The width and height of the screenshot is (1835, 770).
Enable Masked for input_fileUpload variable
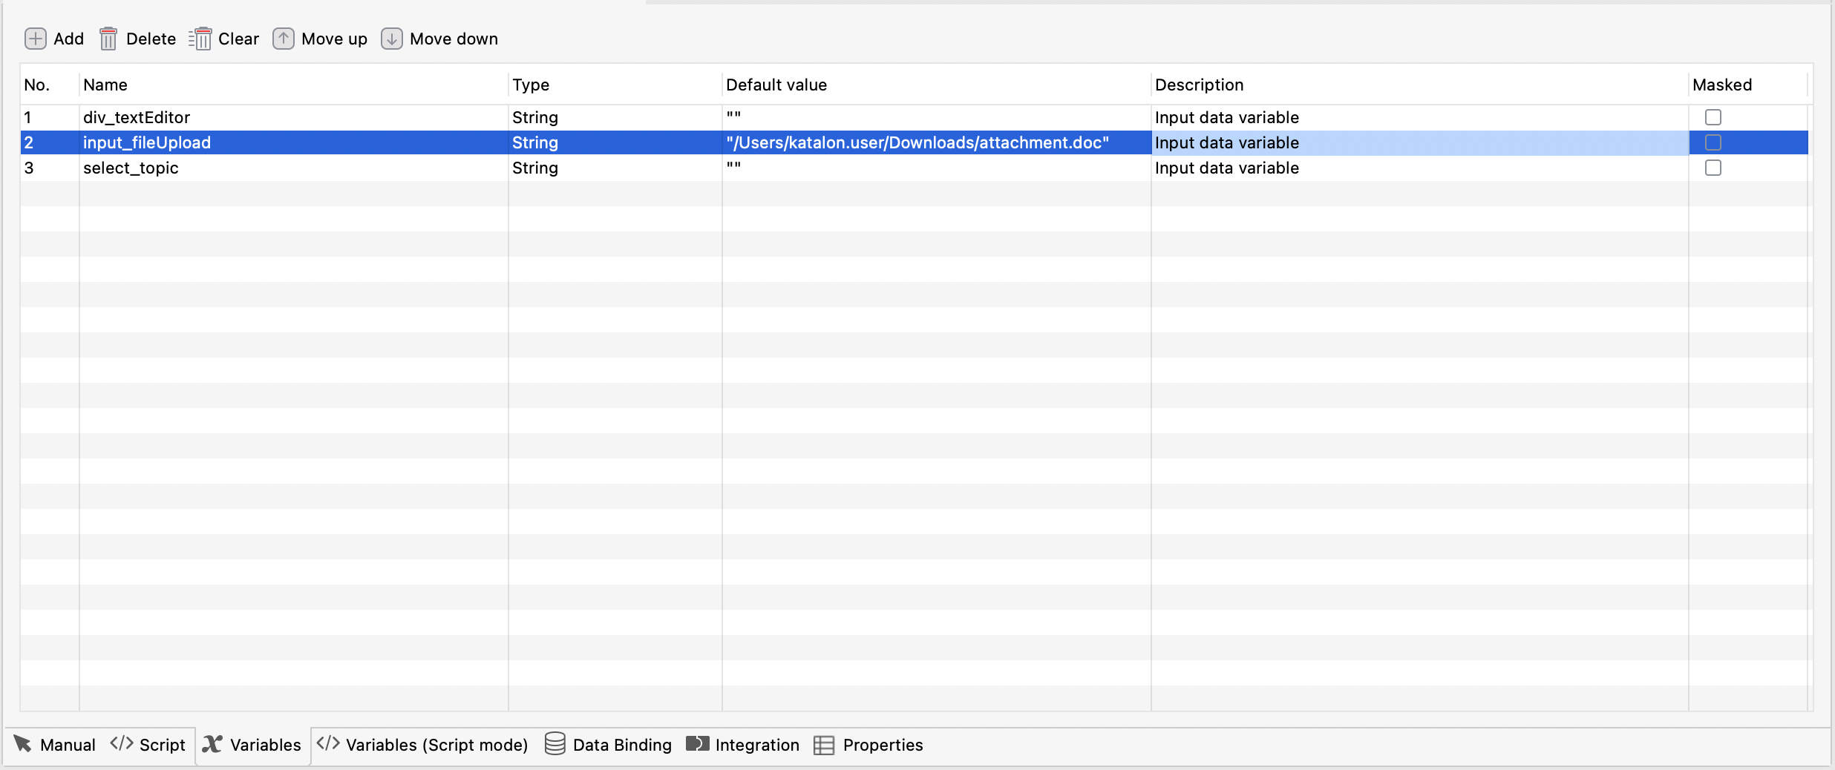point(1713,142)
